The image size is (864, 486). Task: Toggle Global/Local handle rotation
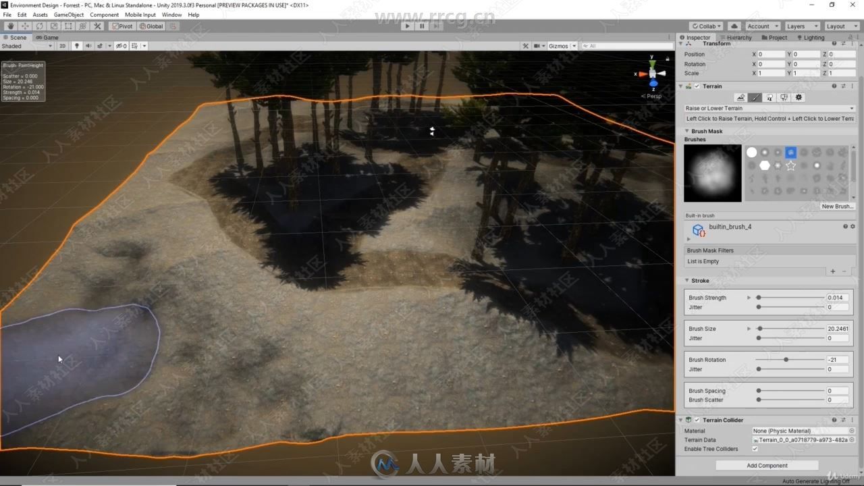point(151,26)
